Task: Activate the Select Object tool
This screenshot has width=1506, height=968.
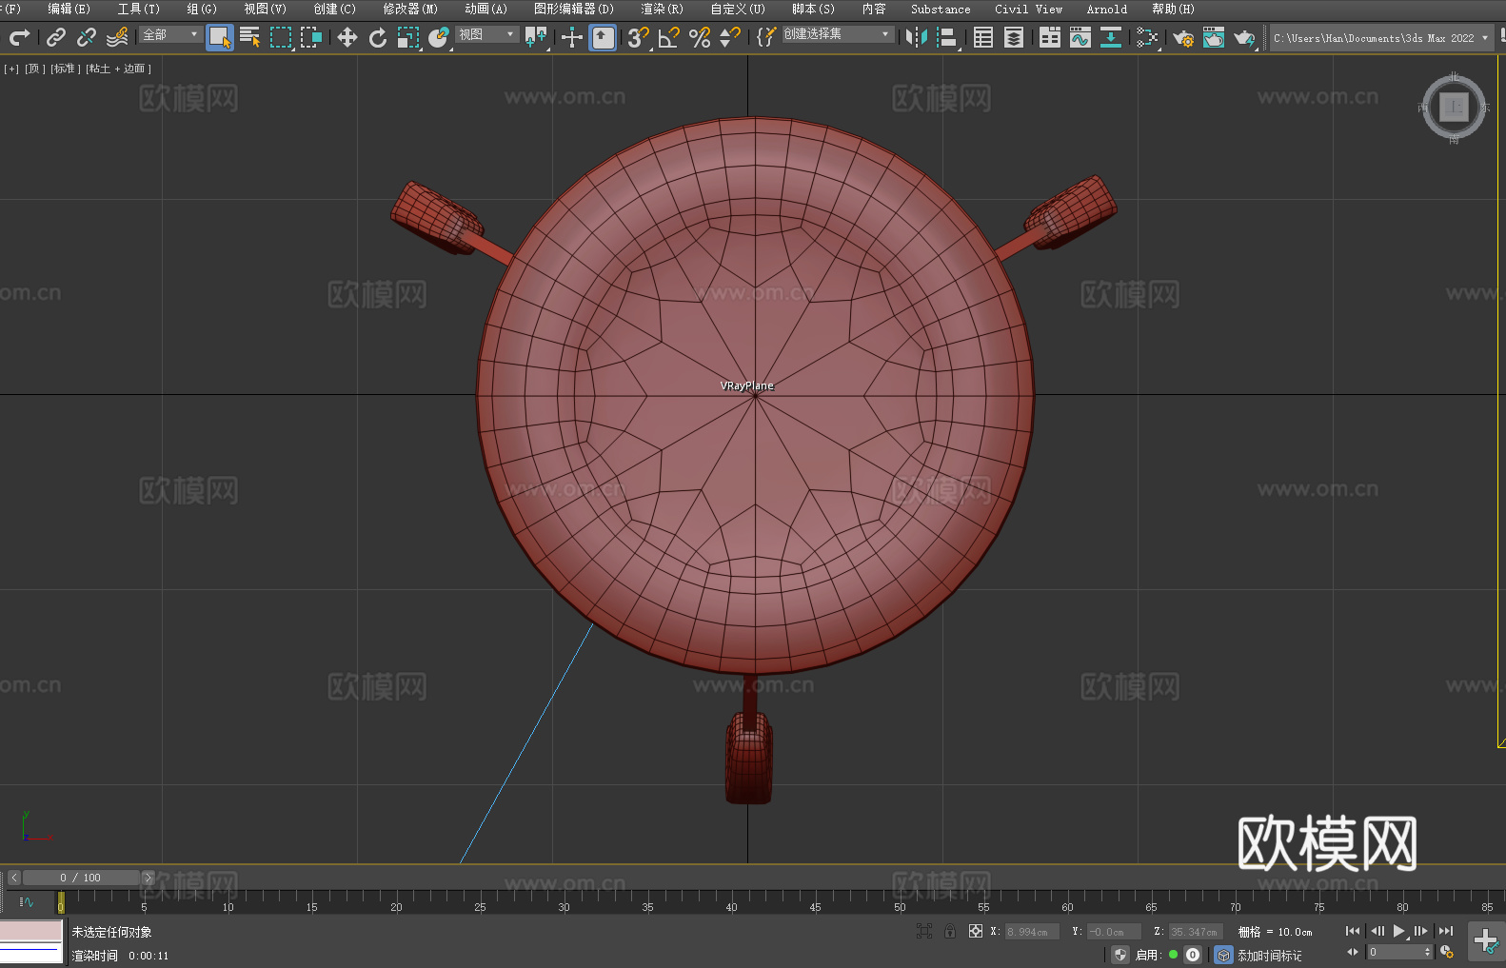Action: [220, 37]
